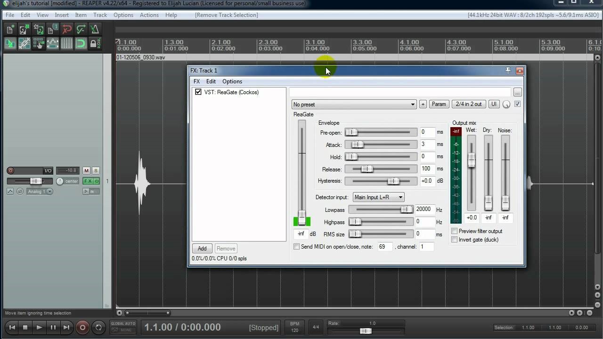This screenshot has width=603, height=339.
Task: Click the UI button in ReaGate
Action: tap(494, 105)
